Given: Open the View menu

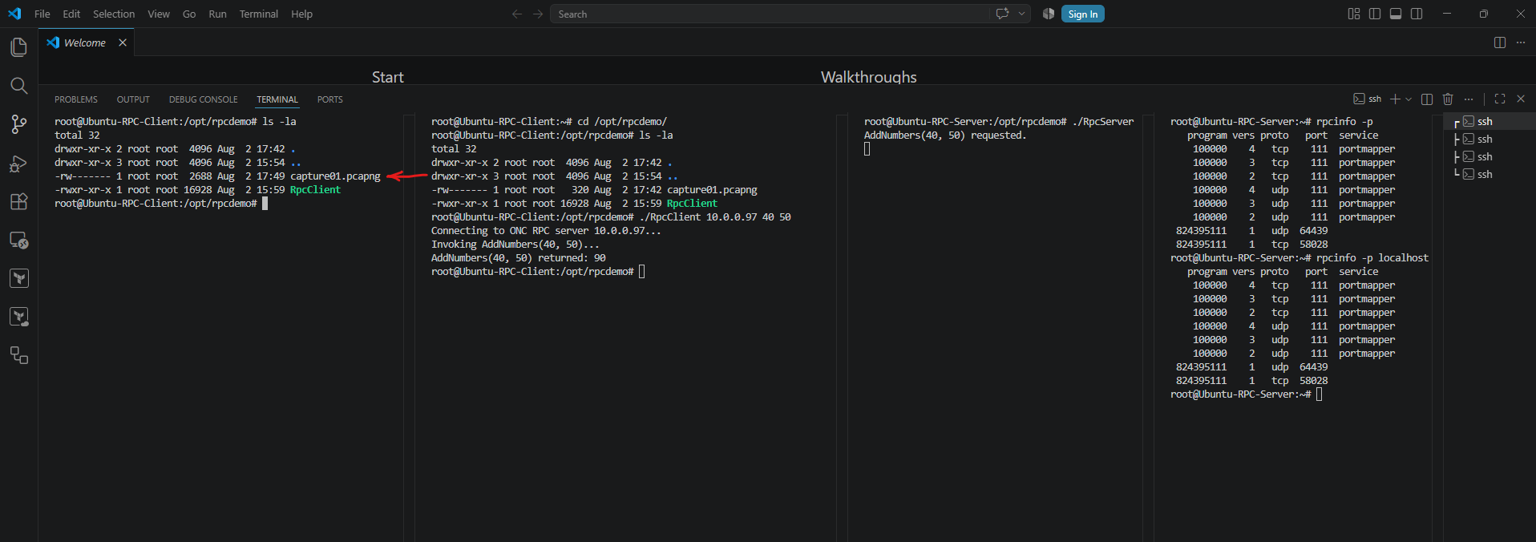Looking at the screenshot, I should click(159, 14).
